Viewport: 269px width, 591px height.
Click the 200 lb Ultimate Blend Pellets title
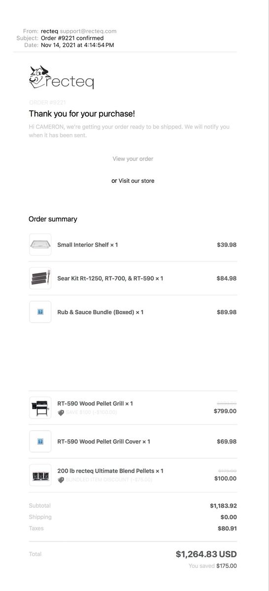coord(110,471)
